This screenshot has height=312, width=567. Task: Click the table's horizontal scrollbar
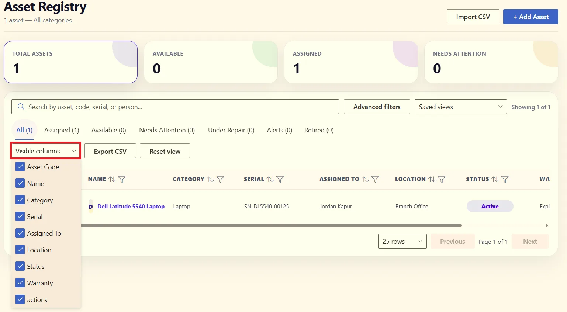pos(271,225)
